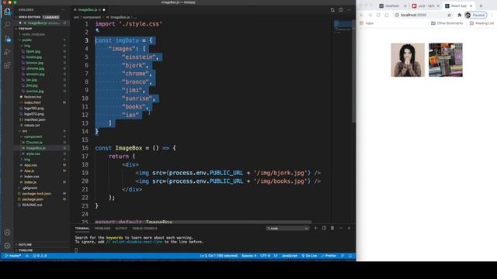Click Spaces: 4 indentation setting
This screenshot has width=497, height=279.
[x=248, y=256]
